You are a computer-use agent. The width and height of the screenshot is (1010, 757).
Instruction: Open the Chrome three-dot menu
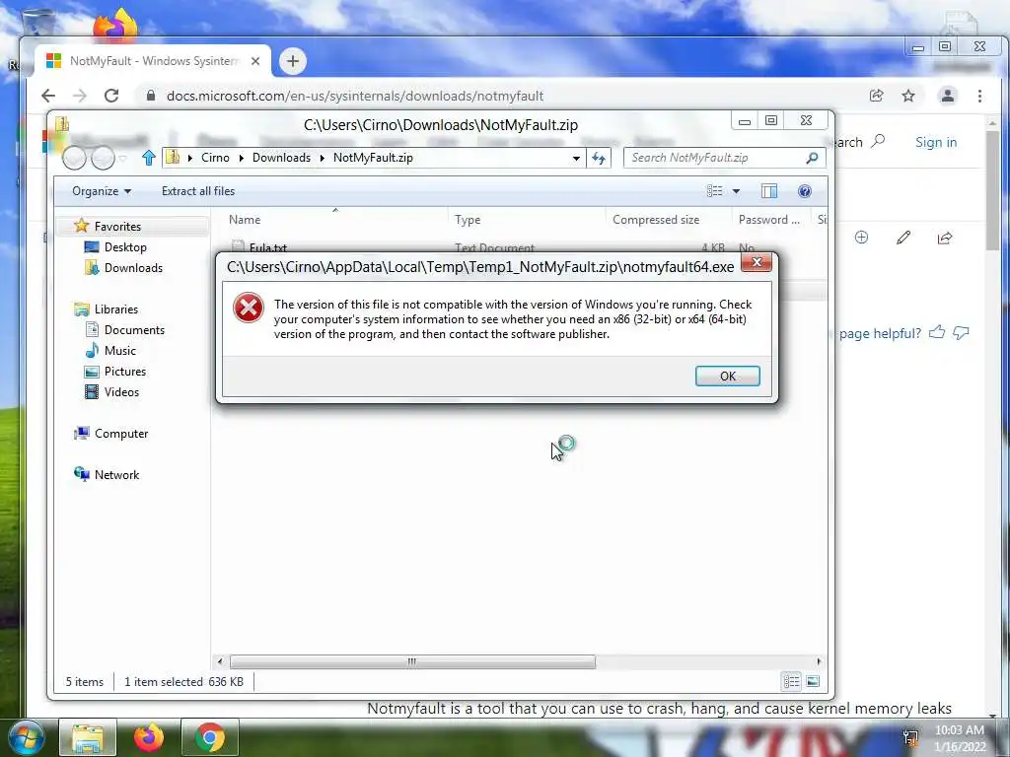click(979, 96)
